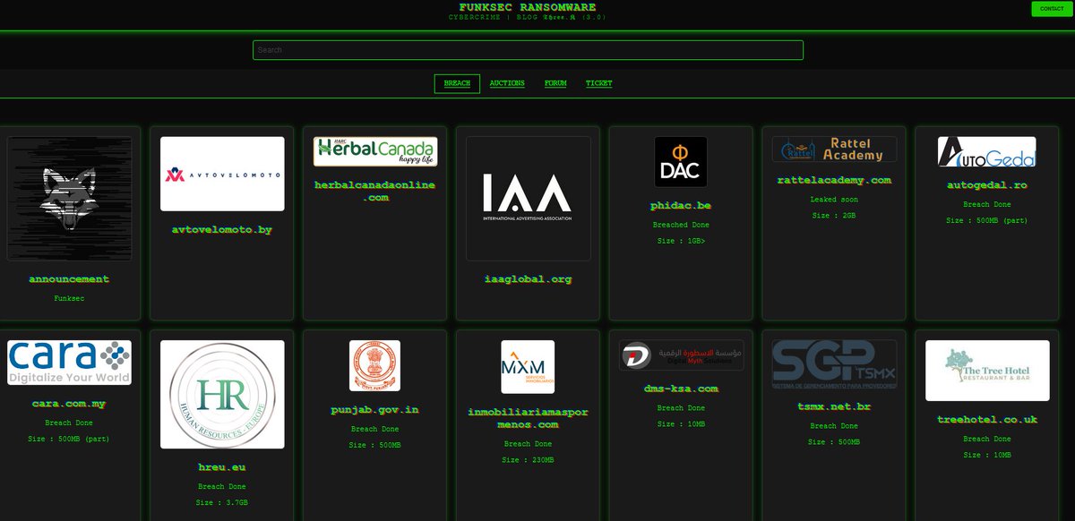Click 'Breach Done' on autogedal.ro card

click(987, 205)
